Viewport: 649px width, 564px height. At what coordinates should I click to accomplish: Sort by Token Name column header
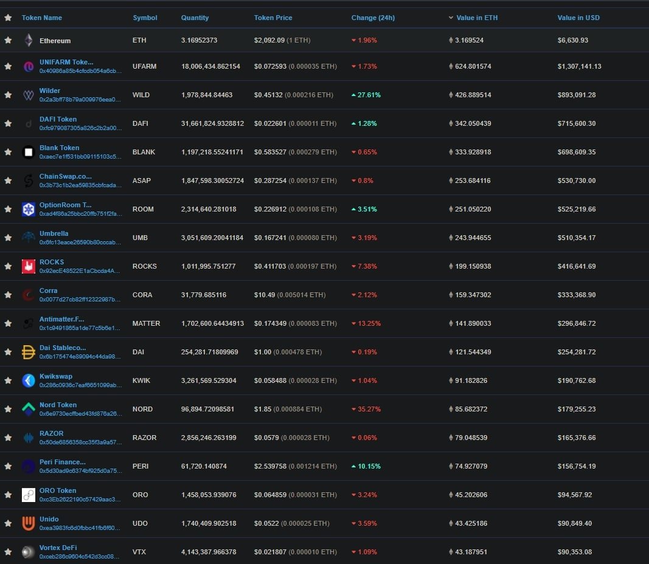pyautogui.click(x=42, y=18)
